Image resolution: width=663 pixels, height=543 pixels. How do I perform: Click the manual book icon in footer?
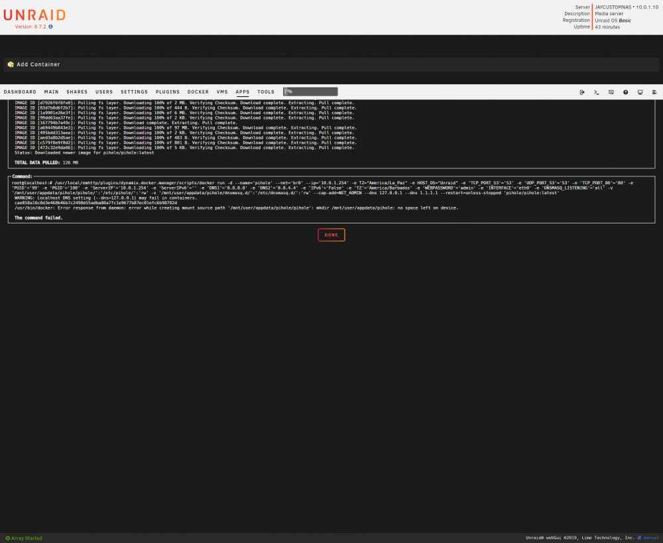coord(639,538)
